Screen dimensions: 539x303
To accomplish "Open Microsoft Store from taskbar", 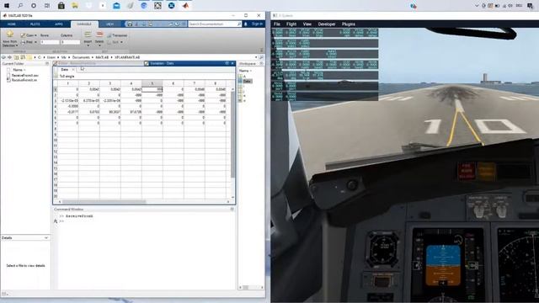I will 61,6.
